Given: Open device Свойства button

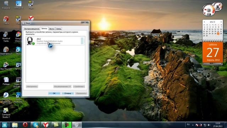Looking at the screenshot, I should pyautogui.click(x=79, y=86).
